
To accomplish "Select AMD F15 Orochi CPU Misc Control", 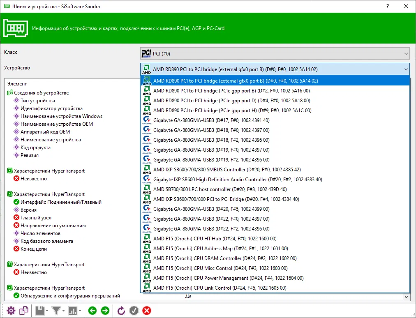I will (275, 268).
